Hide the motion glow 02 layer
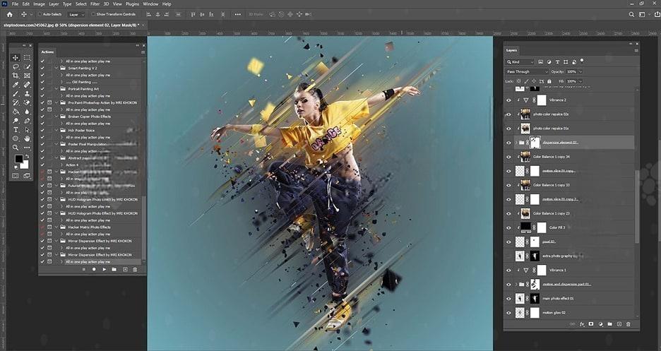 (508, 313)
